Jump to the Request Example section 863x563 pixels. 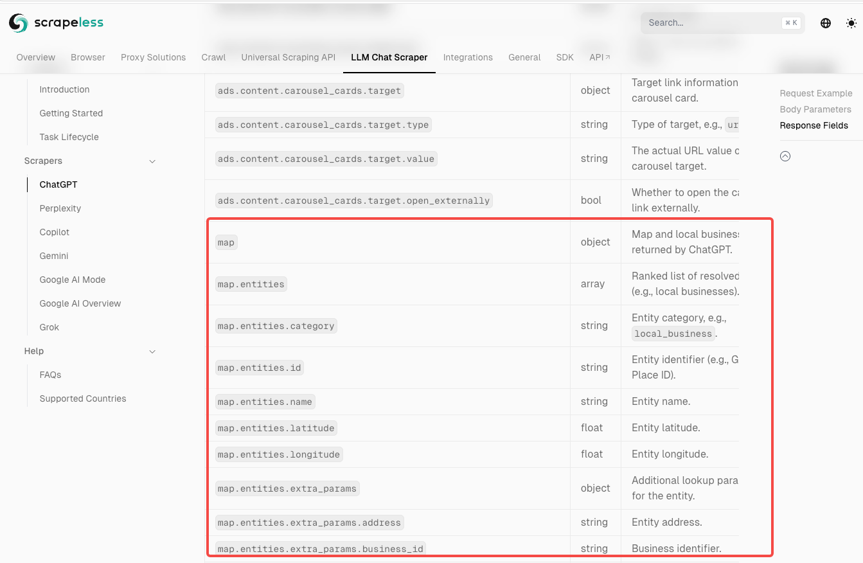(816, 93)
